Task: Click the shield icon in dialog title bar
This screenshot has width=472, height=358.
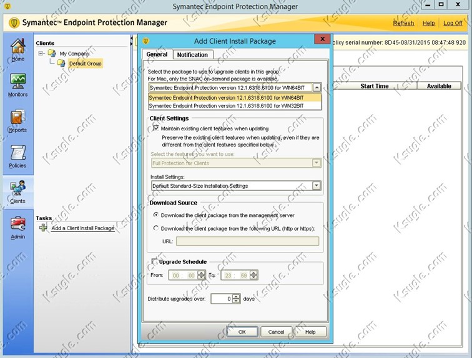Action: [145, 41]
